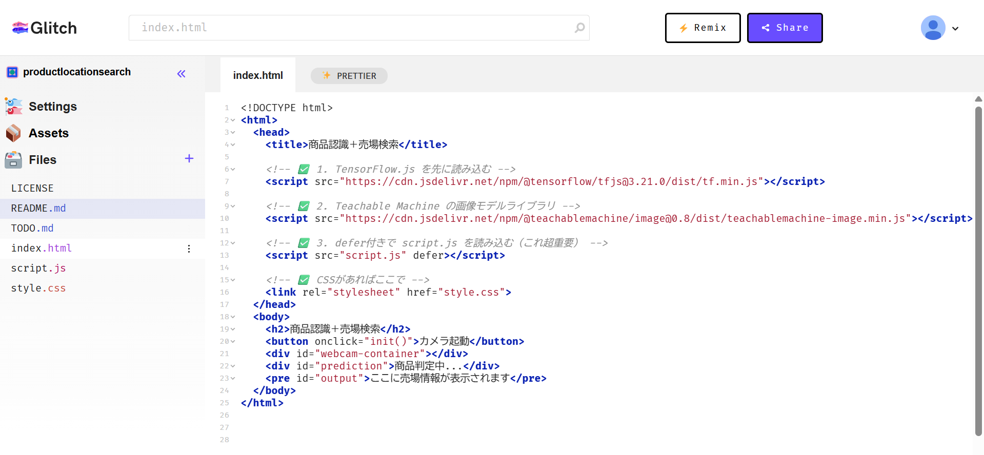Image resolution: width=984 pixels, height=455 pixels.
Task: Click the "script.js" src value on line 13
Action: click(x=373, y=256)
